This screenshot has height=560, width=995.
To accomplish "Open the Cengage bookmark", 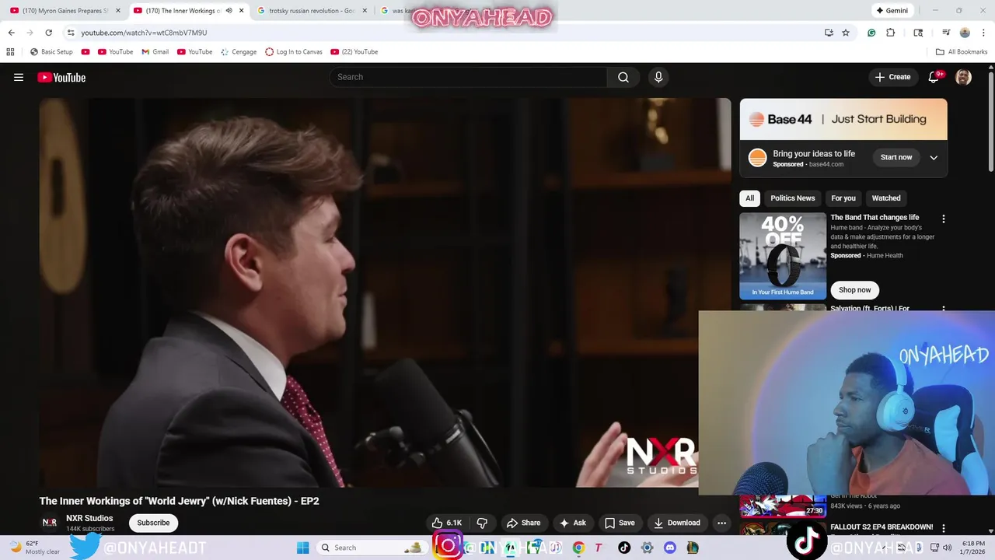I will (238, 52).
